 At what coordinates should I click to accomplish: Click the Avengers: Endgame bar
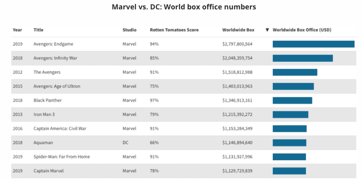point(313,44)
